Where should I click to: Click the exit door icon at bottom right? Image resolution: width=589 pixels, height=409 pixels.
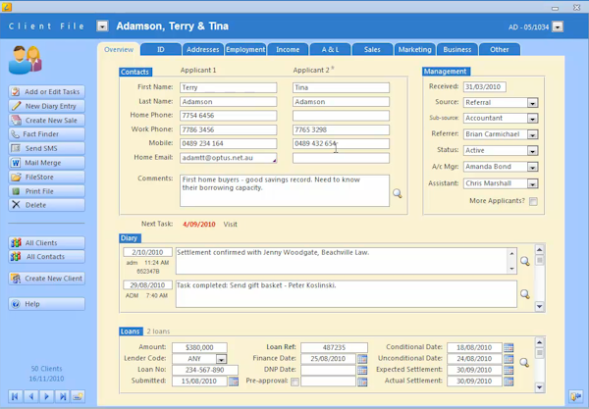[576, 396]
